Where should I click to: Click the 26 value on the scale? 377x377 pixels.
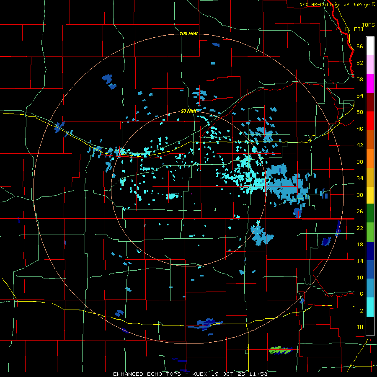(x=360, y=212)
